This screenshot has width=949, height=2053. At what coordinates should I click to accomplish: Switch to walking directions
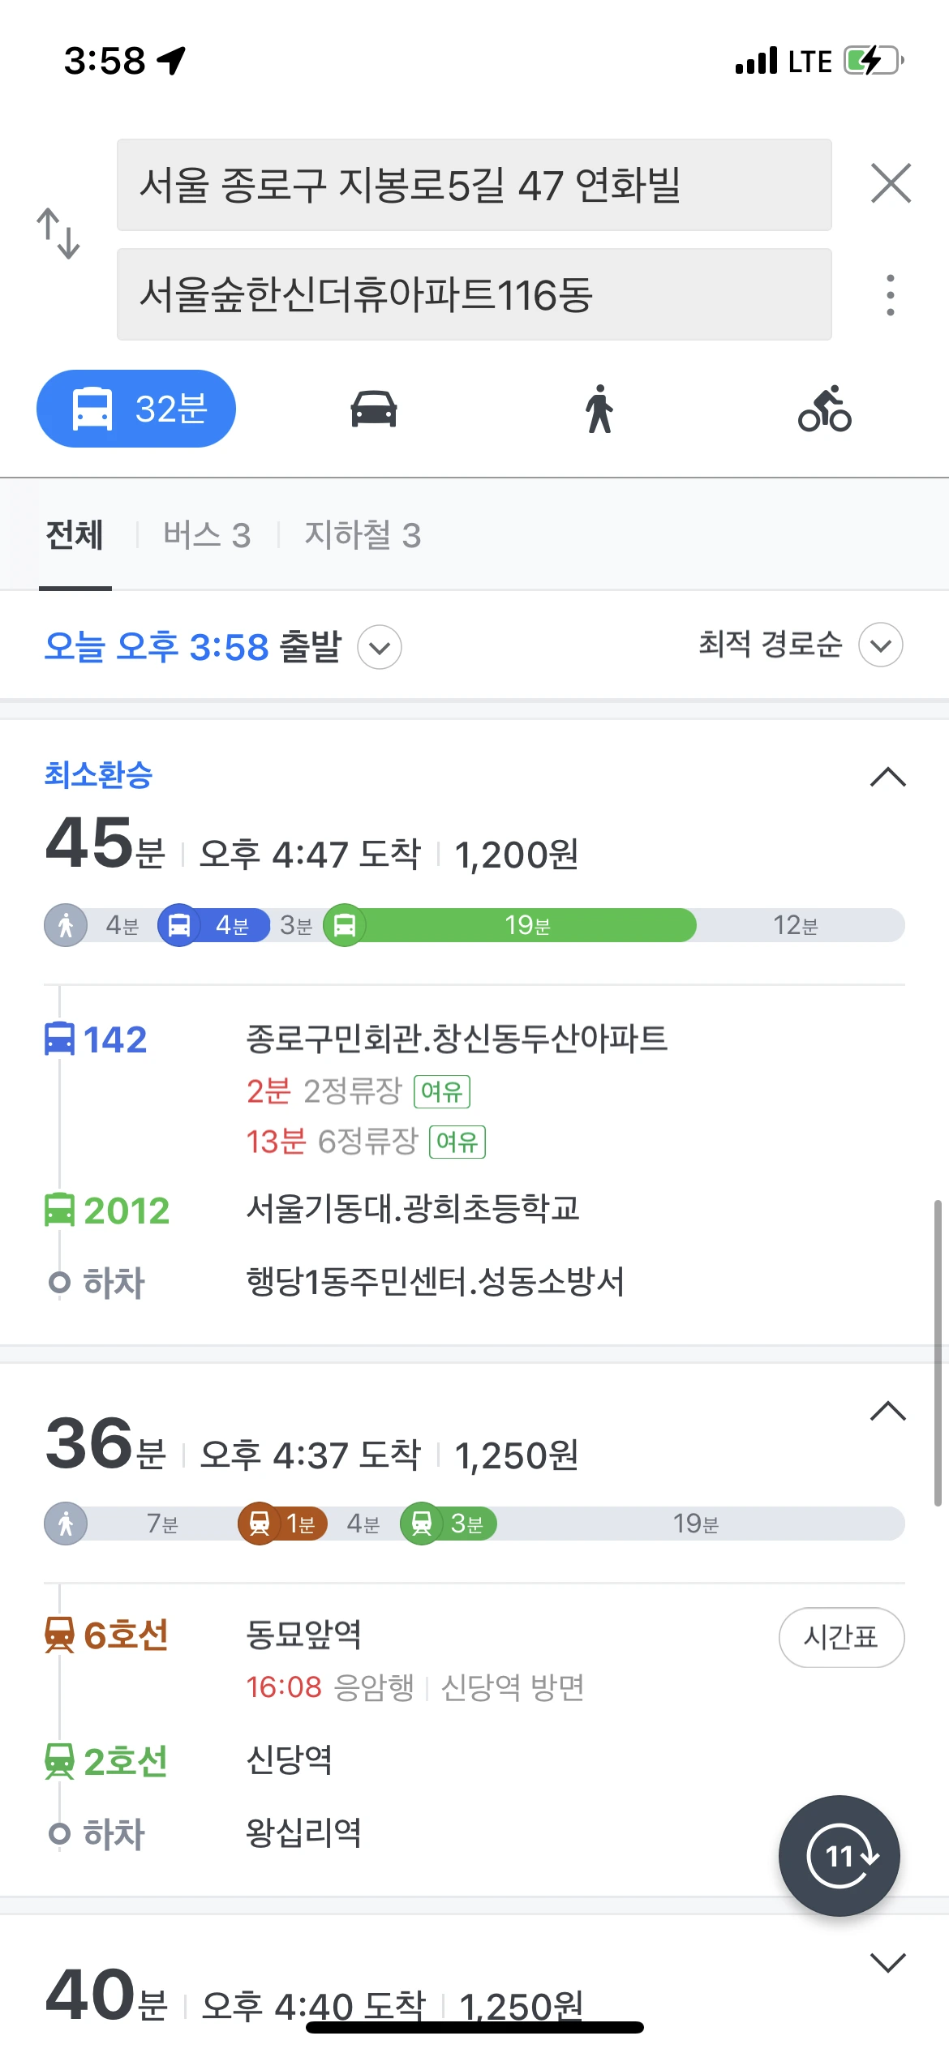pyautogui.click(x=599, y=409)
